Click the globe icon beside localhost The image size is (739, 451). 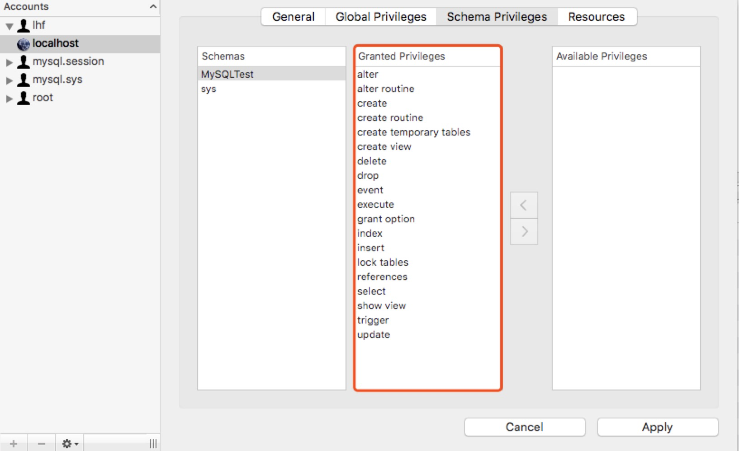23,44
